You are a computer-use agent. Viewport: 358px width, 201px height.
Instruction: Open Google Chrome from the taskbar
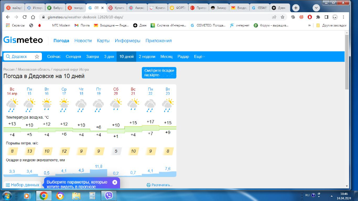[43, 196]
